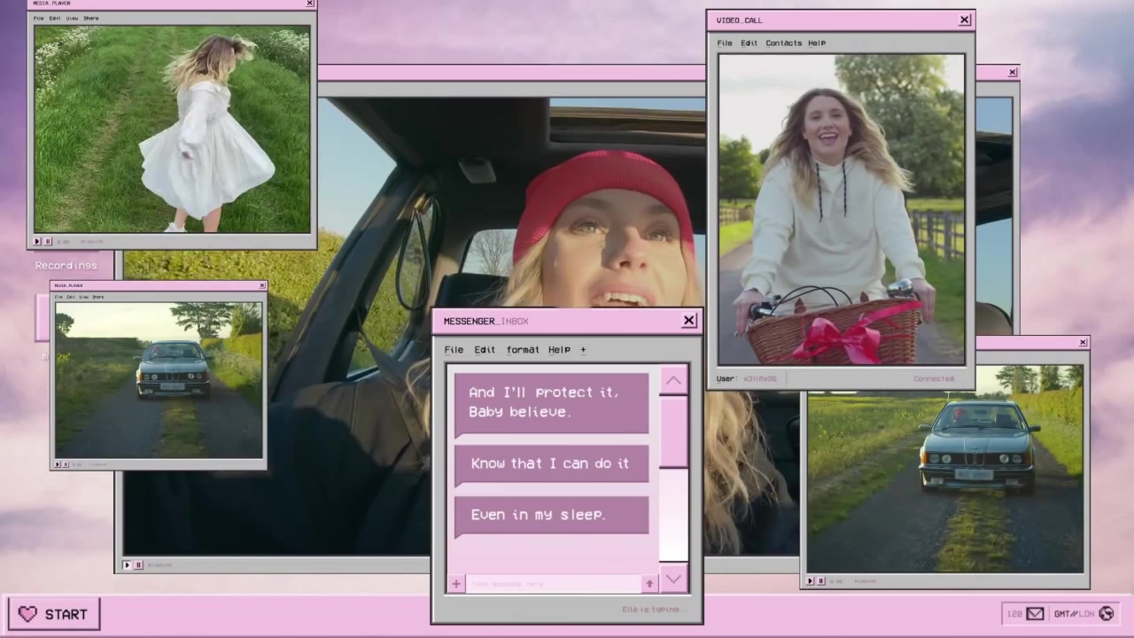Click the woman-on-bicycle Video Call feed
The height and width of the screenshot is (638, 1134).
(x=841, y=209)
